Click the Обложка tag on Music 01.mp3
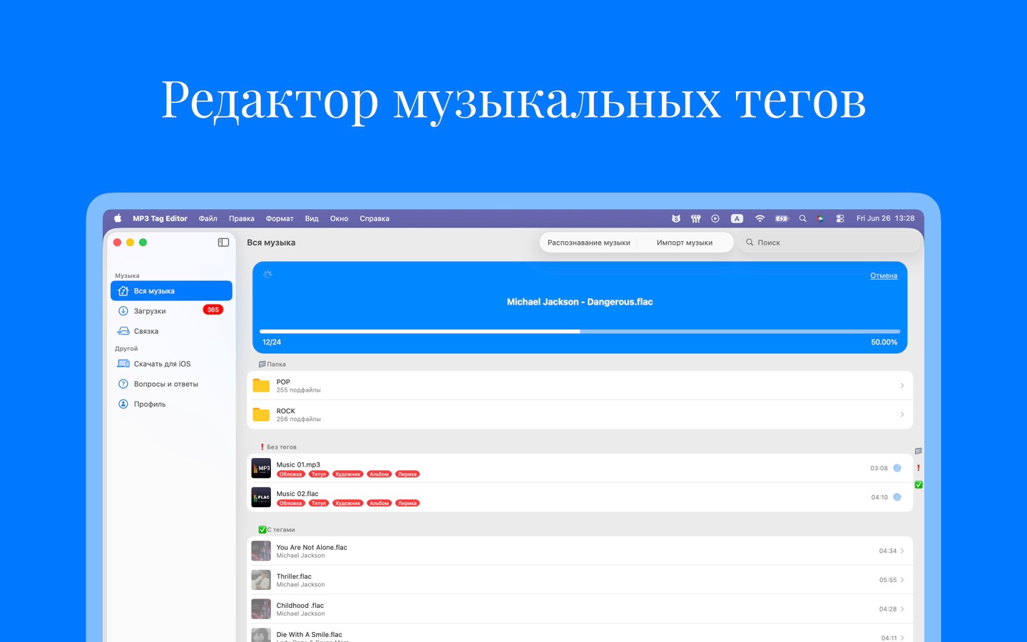 tap(291, 474)
